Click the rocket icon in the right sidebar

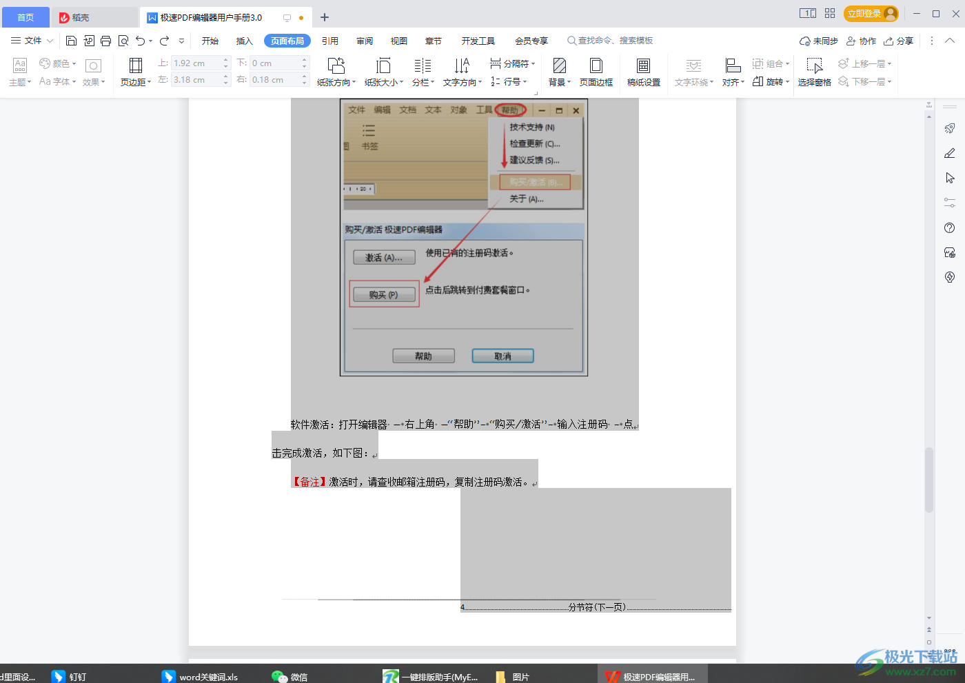(x=950, y=128)
